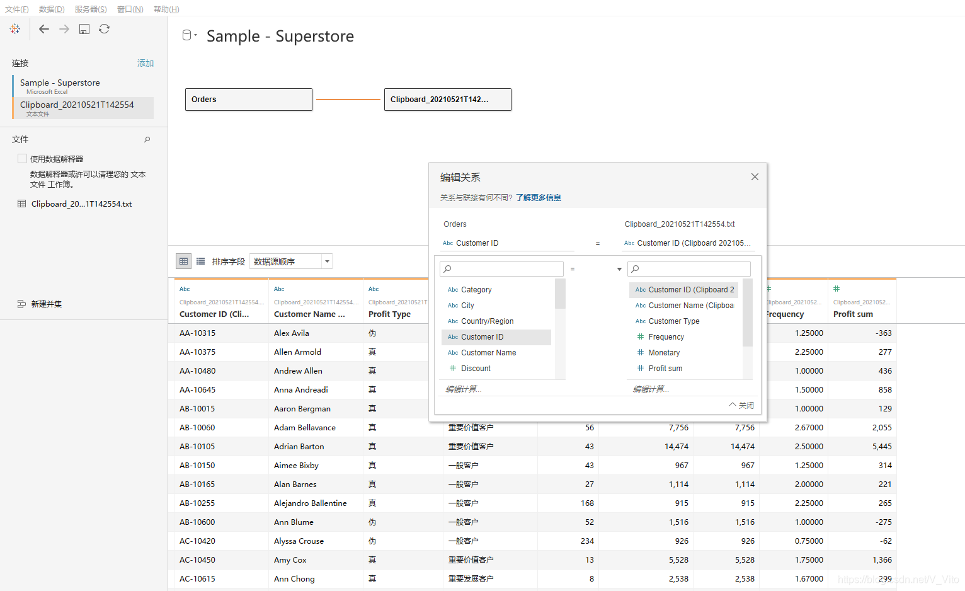Viewport: 965px width, 591px height.
Task: Save with the floppy disk icon
Action: coord(84,29)
